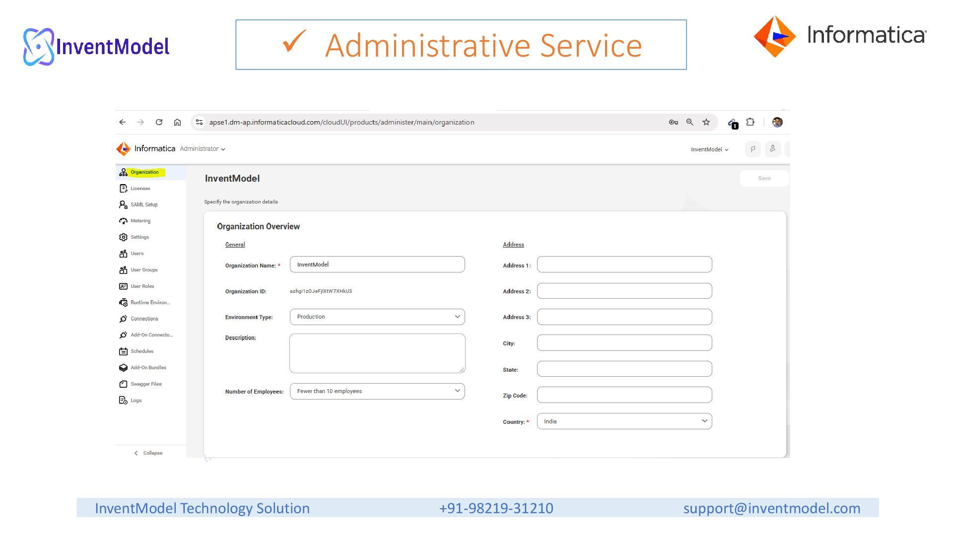Click the User Roles card icon
This screenshot has width=953, height=536.
tap(123, 286)
